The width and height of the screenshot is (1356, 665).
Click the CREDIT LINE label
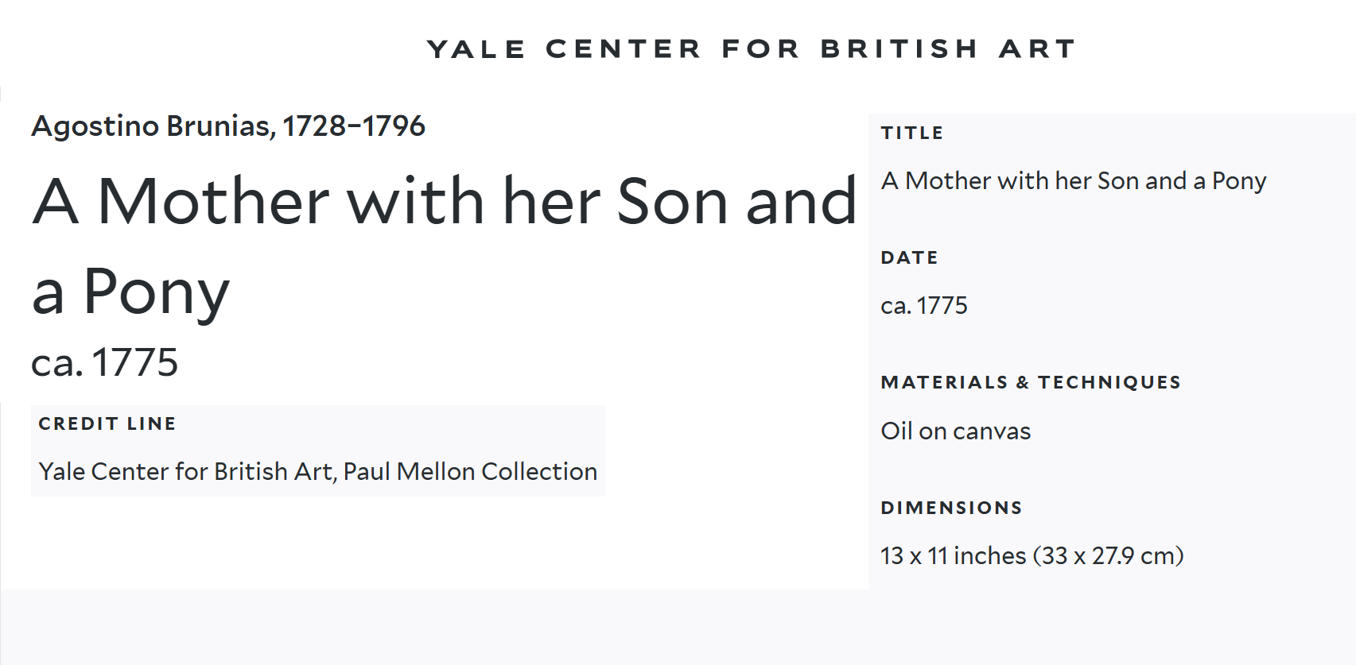click(107, 423)
